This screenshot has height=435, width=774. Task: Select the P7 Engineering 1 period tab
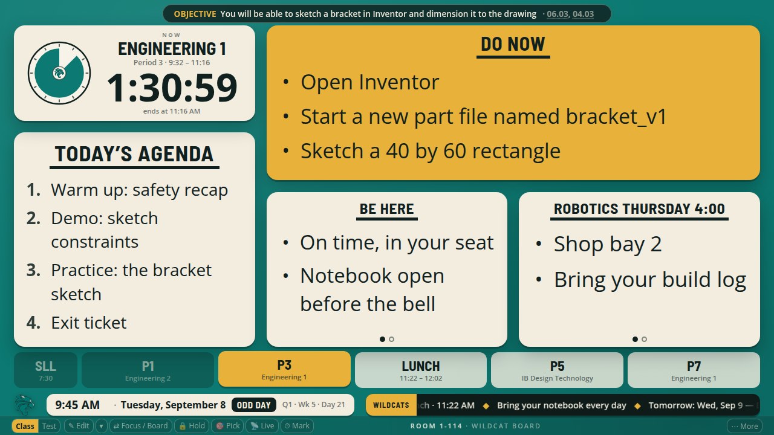point(694,370)
